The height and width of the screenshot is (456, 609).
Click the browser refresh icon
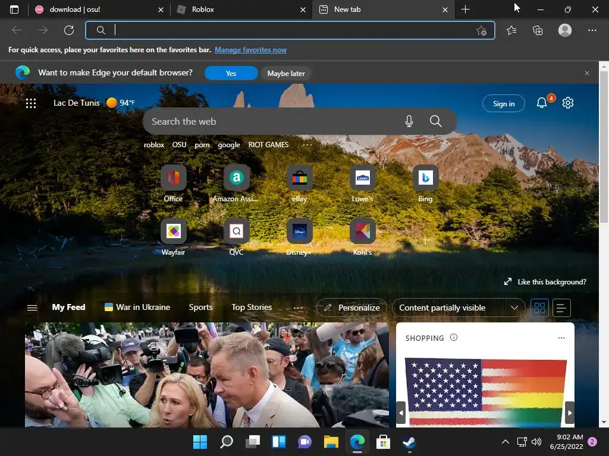click(x=69, y=30)
